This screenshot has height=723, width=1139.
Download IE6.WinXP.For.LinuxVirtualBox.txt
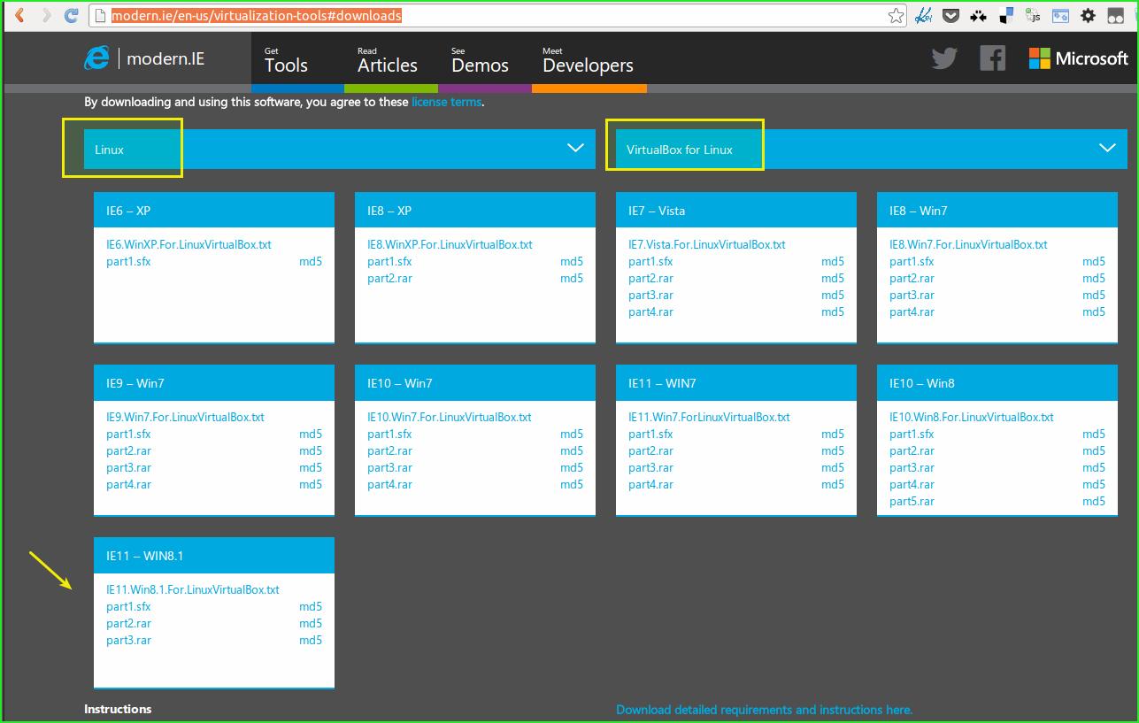(189, 244)
